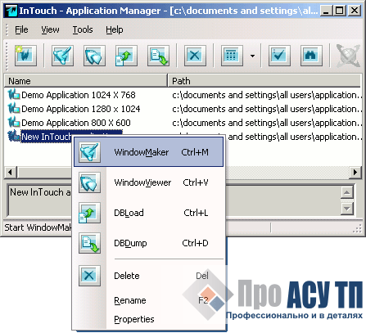Click the WindowMaker icon in context menu
The width and height of the screenshot is (366, 333).
point(89,152)
